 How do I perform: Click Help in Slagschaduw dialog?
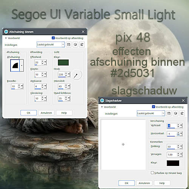162,183
